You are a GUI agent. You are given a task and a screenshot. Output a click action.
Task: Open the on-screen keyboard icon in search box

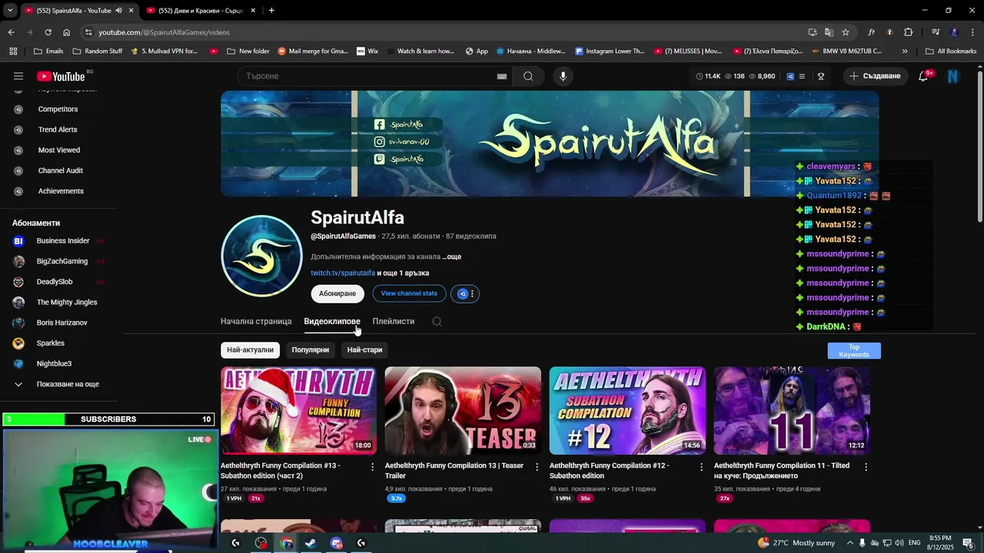click(x=502, y=76)
